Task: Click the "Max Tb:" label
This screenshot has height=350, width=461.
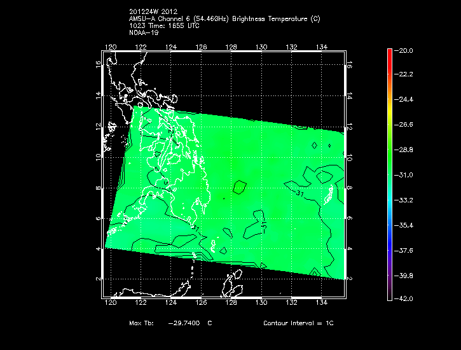Action: point(141,323)
